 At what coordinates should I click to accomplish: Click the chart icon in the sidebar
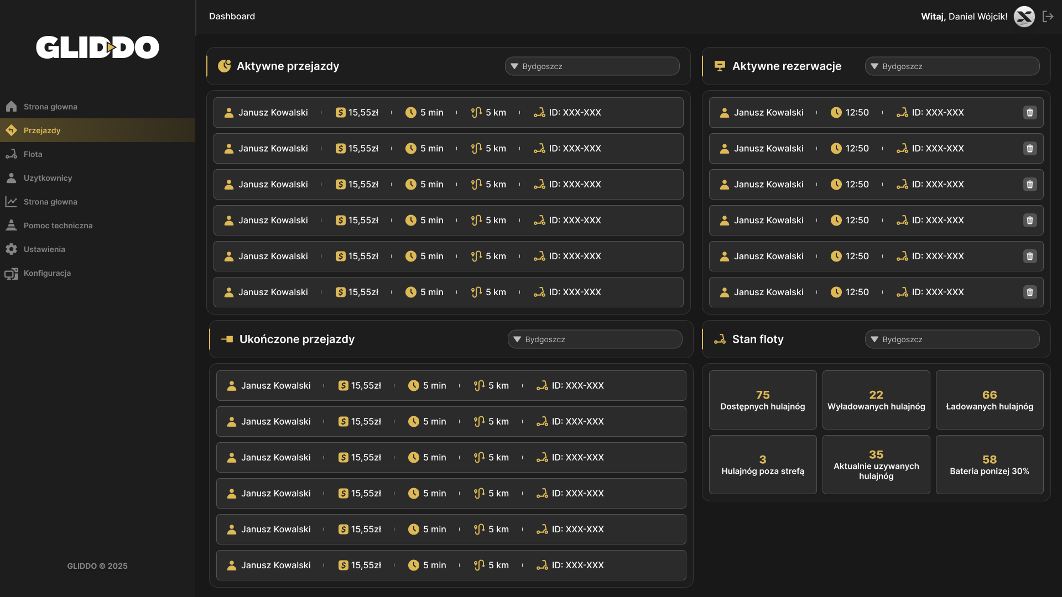click(11, 202)
